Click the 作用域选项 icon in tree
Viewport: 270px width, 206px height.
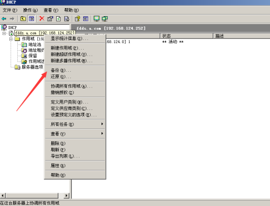point(24,61)
